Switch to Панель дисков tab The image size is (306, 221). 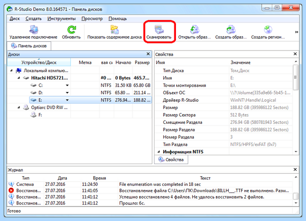coord(29,46)
